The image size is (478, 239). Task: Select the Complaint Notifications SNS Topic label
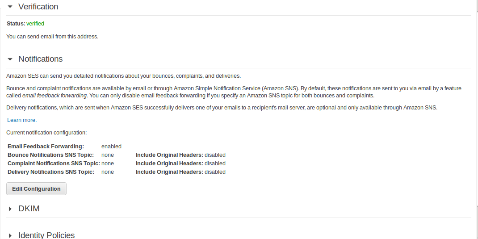coord(54,164)
